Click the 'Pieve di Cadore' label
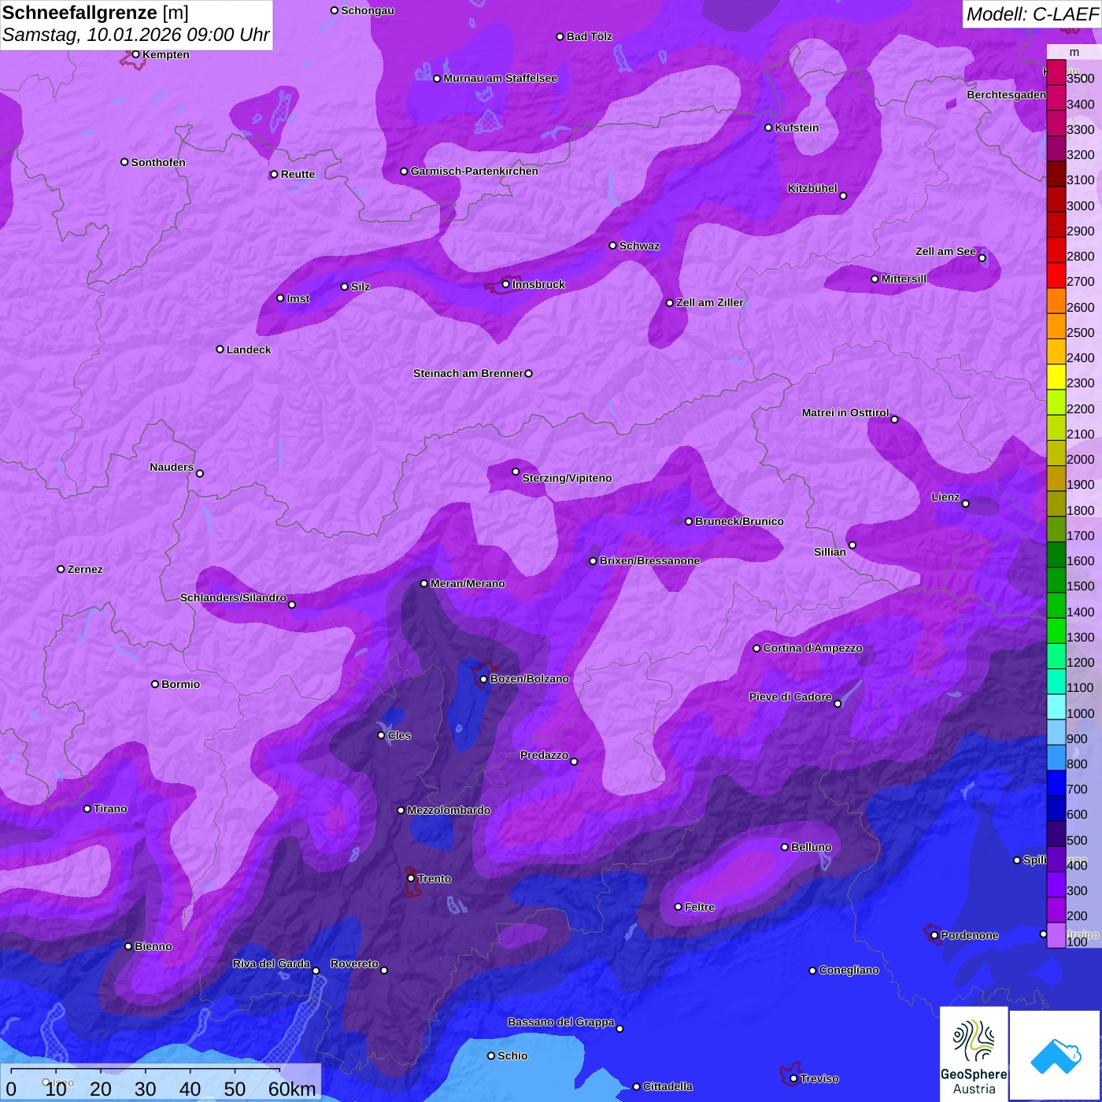 790,697
